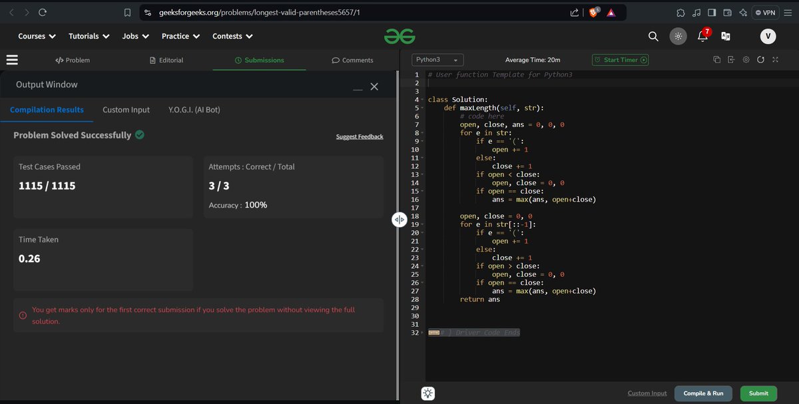Image resolution: width=799 pixels, height=404 pixels.
Task: Click the bookmark this page icon
Action: (127, 13)
